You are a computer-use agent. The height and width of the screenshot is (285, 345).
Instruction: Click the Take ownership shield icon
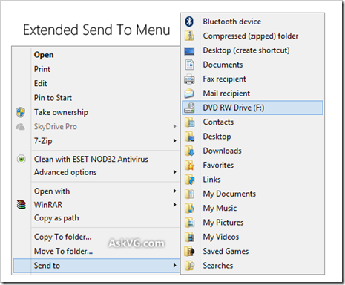pyautogui.click(x=20, y=112)
